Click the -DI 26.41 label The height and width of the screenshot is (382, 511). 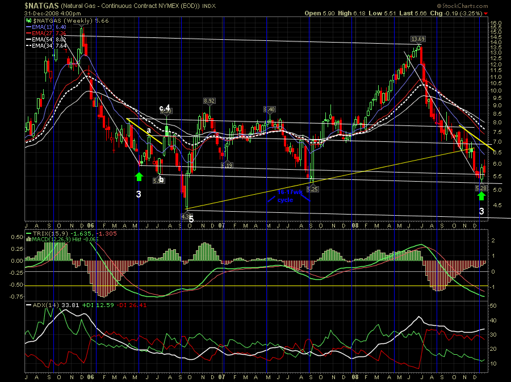132,305
